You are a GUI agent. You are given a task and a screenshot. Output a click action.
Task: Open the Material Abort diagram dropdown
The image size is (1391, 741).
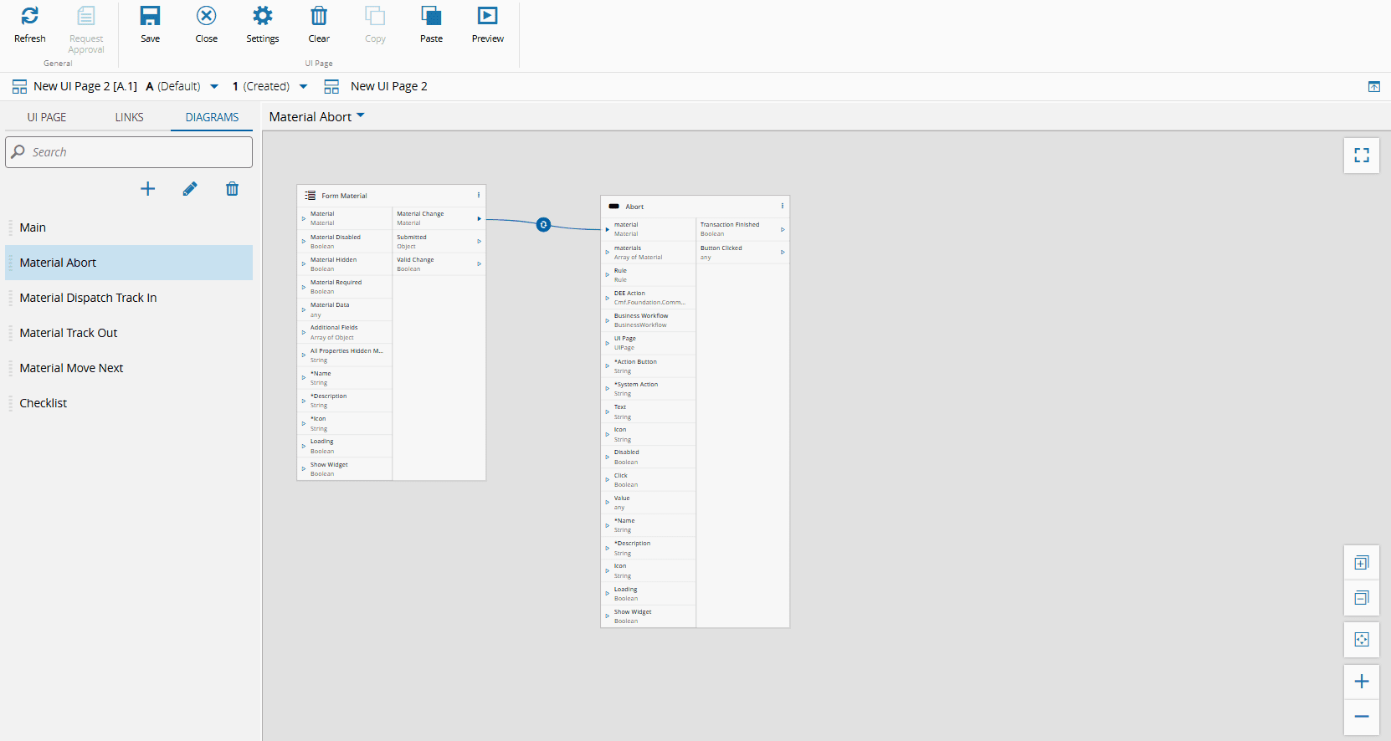click(361, 116)
